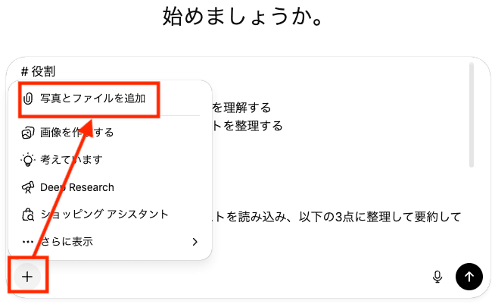
Task: Click the paperclip icon for adding files
Action: [x=28, y=99]
